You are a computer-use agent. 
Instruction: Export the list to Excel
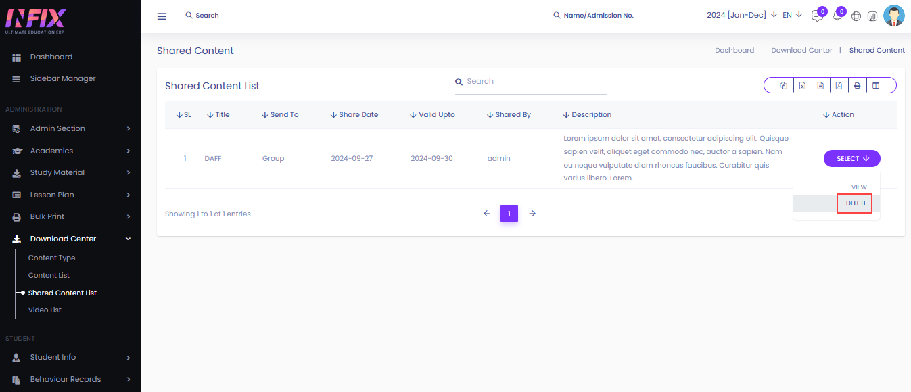802,85
